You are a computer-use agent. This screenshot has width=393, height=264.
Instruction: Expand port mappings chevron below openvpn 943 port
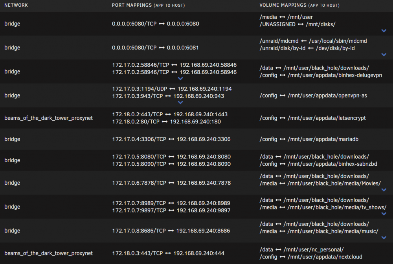click(180, 103)
